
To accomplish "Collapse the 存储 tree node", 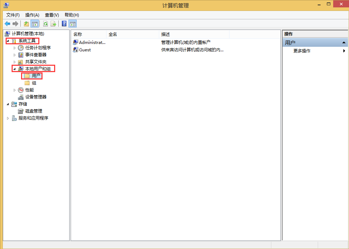I will click(x=7, y=104).
